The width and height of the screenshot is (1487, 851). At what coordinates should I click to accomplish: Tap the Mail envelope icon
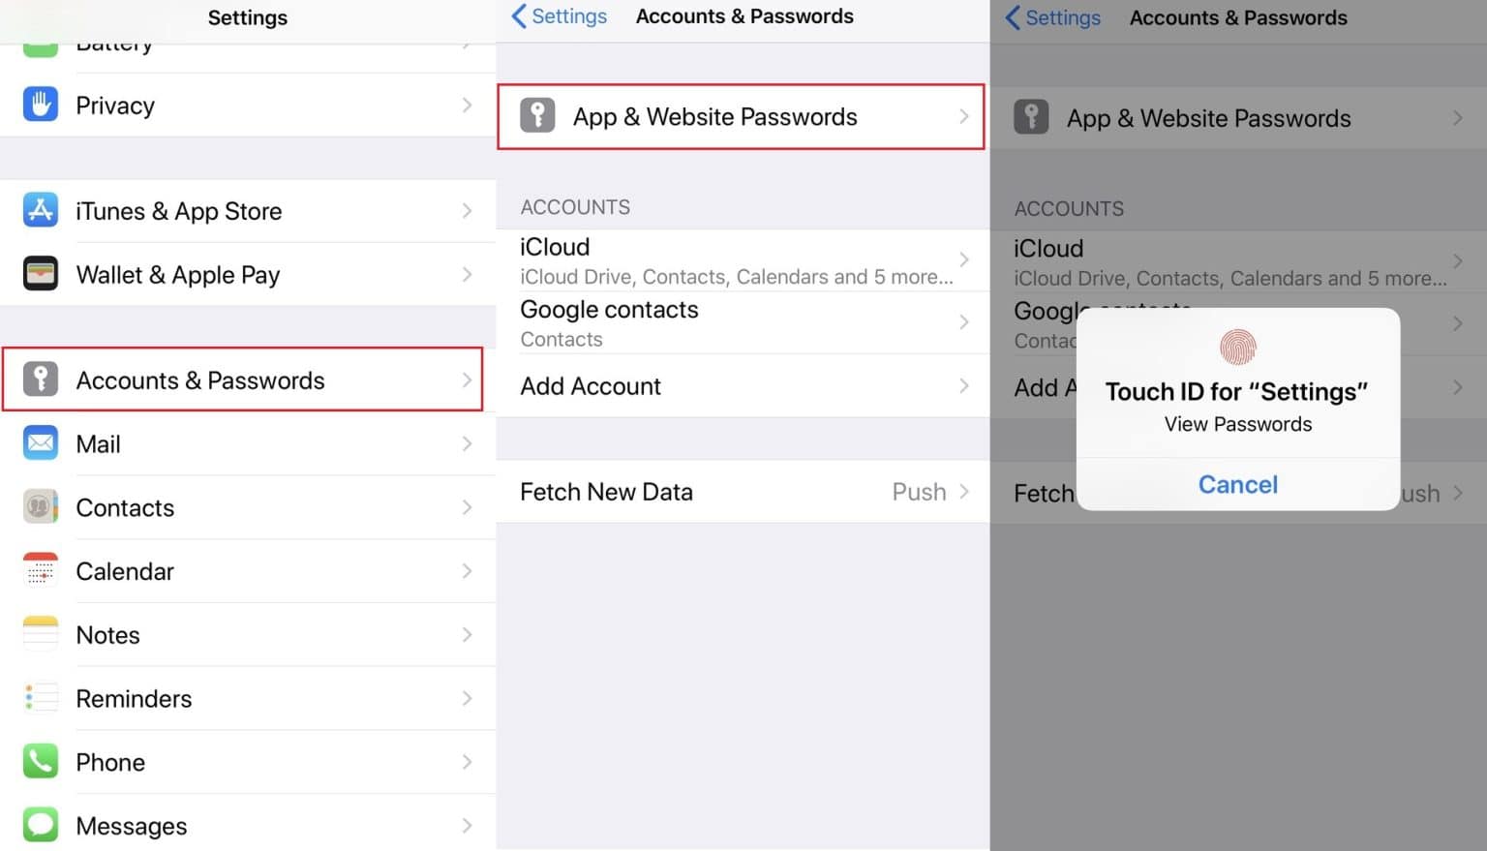[x=41, y=443]
